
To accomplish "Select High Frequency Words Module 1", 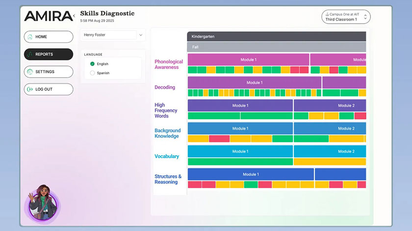I will click(x=240, y=105).
